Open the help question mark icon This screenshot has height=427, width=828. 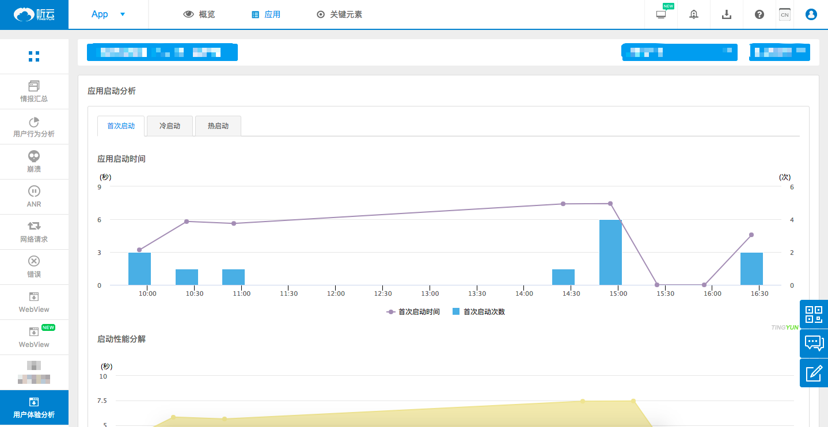(759, 14)
